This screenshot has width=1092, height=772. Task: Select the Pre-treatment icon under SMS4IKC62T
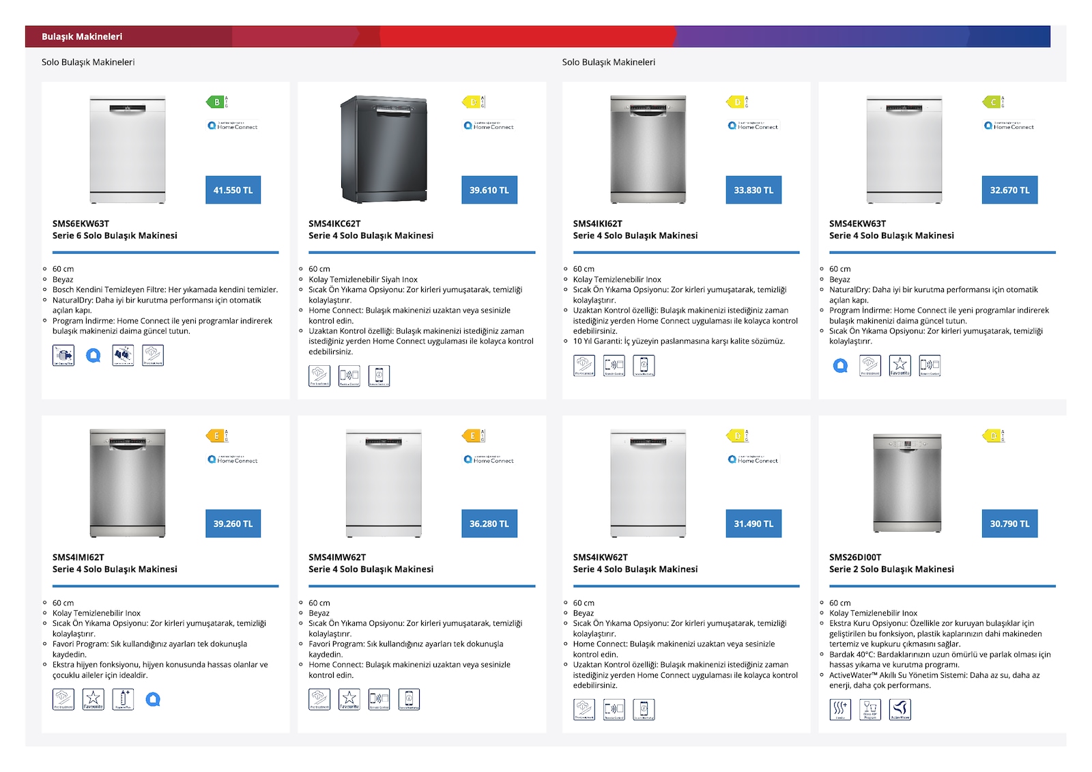[x=319, y=376]
